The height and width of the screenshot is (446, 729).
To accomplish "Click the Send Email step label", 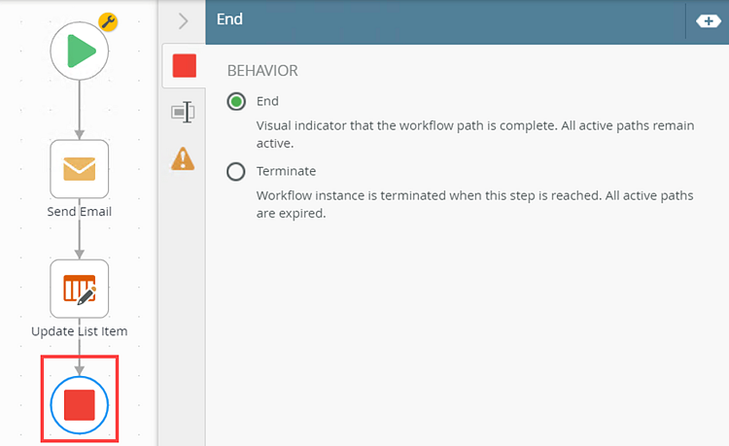I will pos(80,212).
